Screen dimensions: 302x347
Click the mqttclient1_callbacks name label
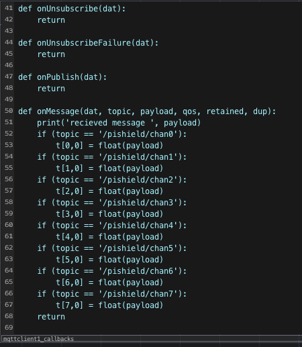38,339
